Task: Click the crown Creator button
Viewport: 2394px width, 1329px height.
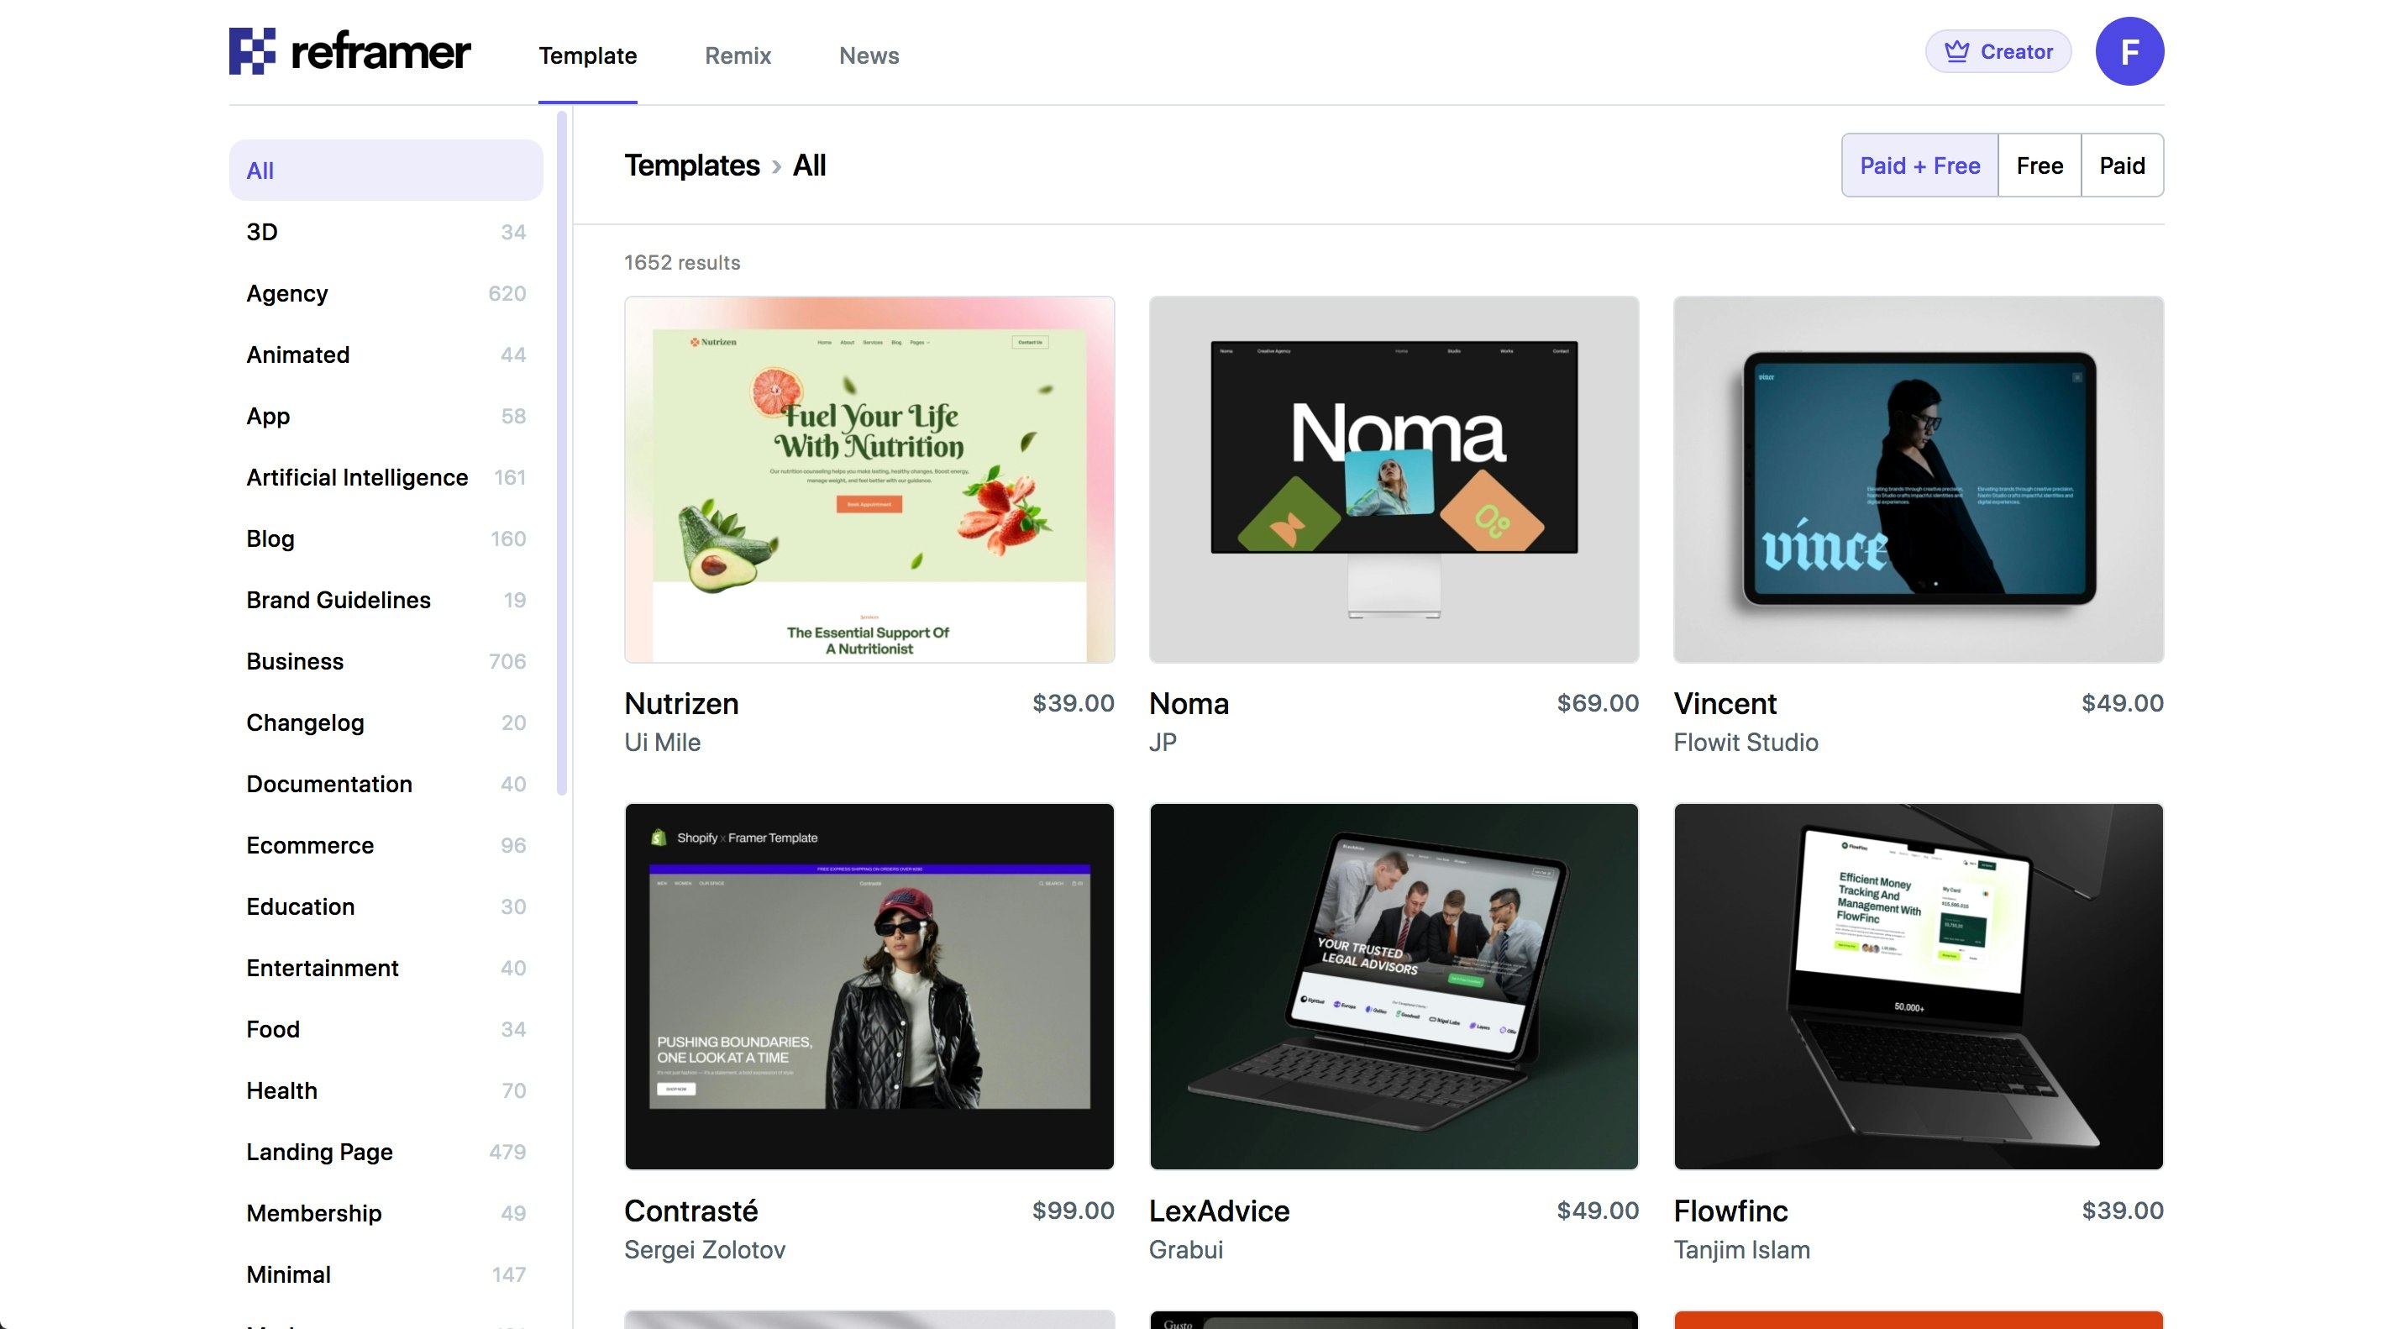Action: point(1998,51)
